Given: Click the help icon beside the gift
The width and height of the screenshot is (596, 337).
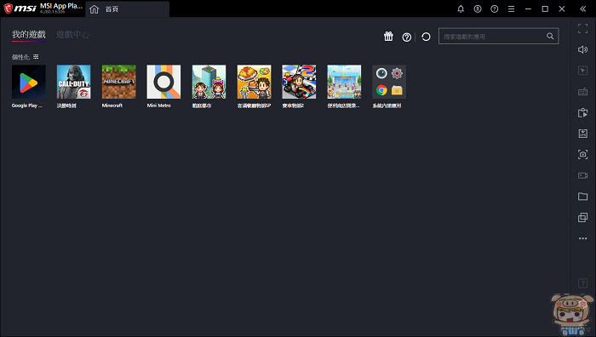Looking at the screenshot, I should pos(407,37).
